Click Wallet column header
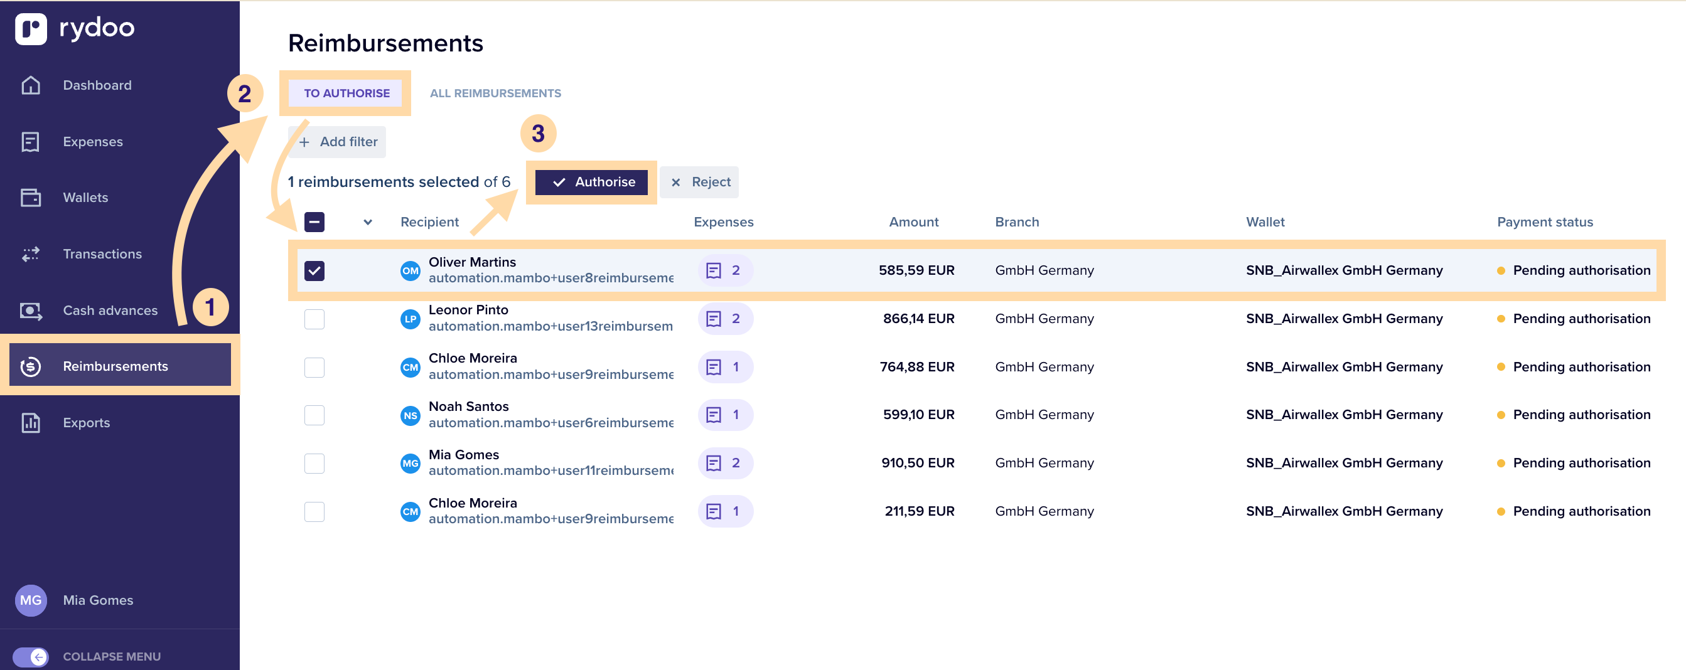Screen dimensions: 1686x670 pyautogui.click(x=1265, y=222)
